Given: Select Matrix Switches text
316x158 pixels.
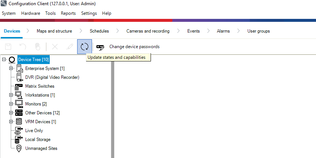Looking at the screenshot, I should point(40,86).
